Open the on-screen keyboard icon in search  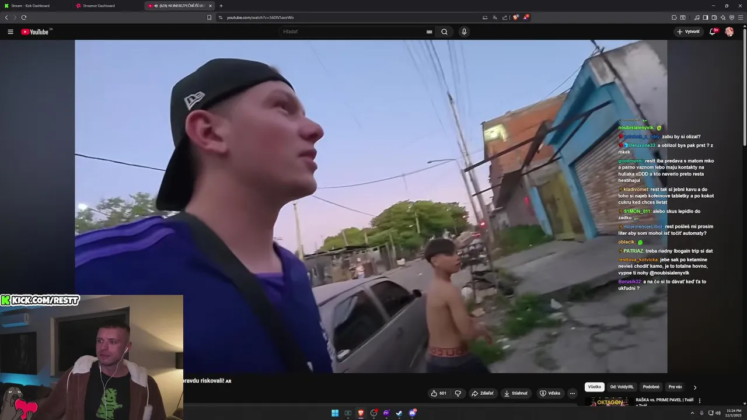(430, 32)
